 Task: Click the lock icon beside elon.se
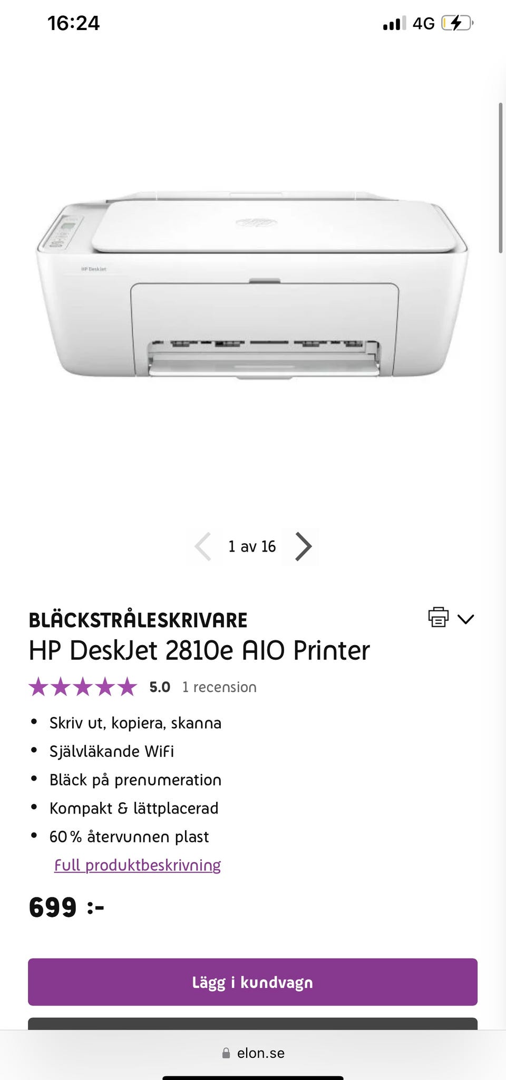tap(226, 1053)
